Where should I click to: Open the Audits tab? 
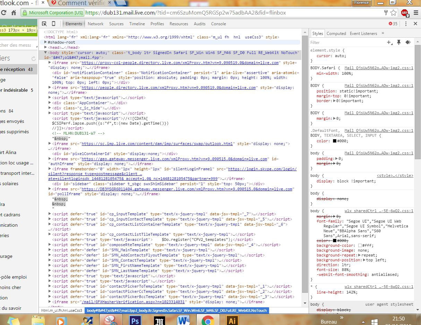200,24
